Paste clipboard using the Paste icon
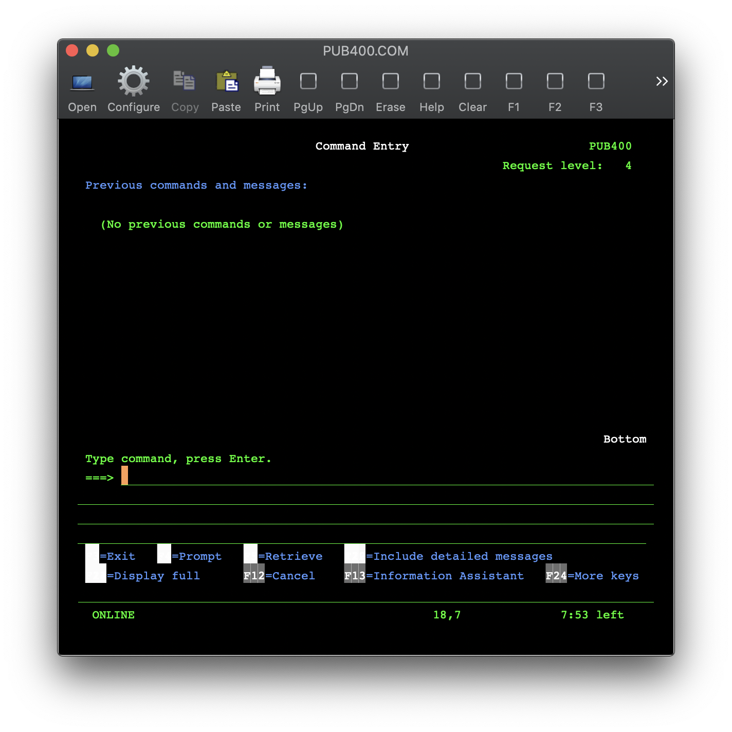Screen dimensions: 732x732 click(226, 89)
